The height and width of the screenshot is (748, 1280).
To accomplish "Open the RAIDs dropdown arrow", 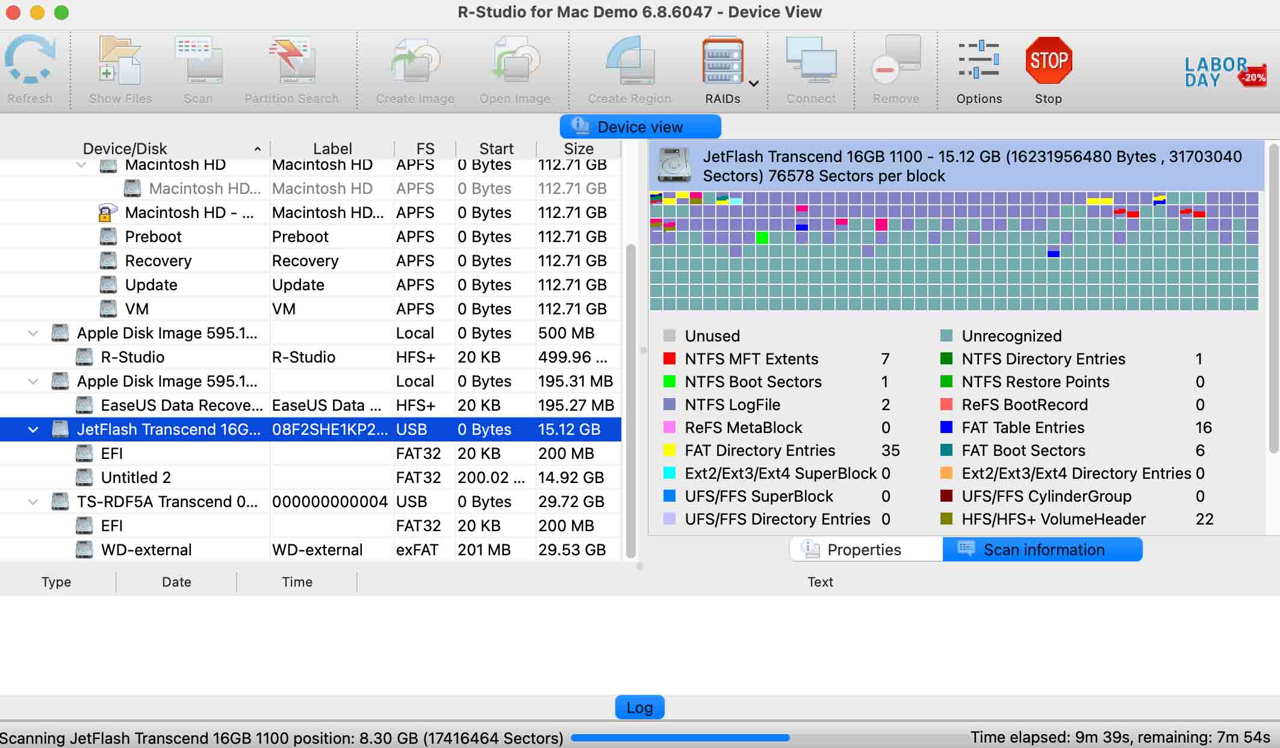I will pyautogui.click(x=754, y=84).
